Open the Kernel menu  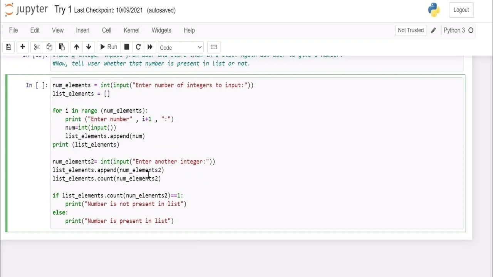[131, 30]
